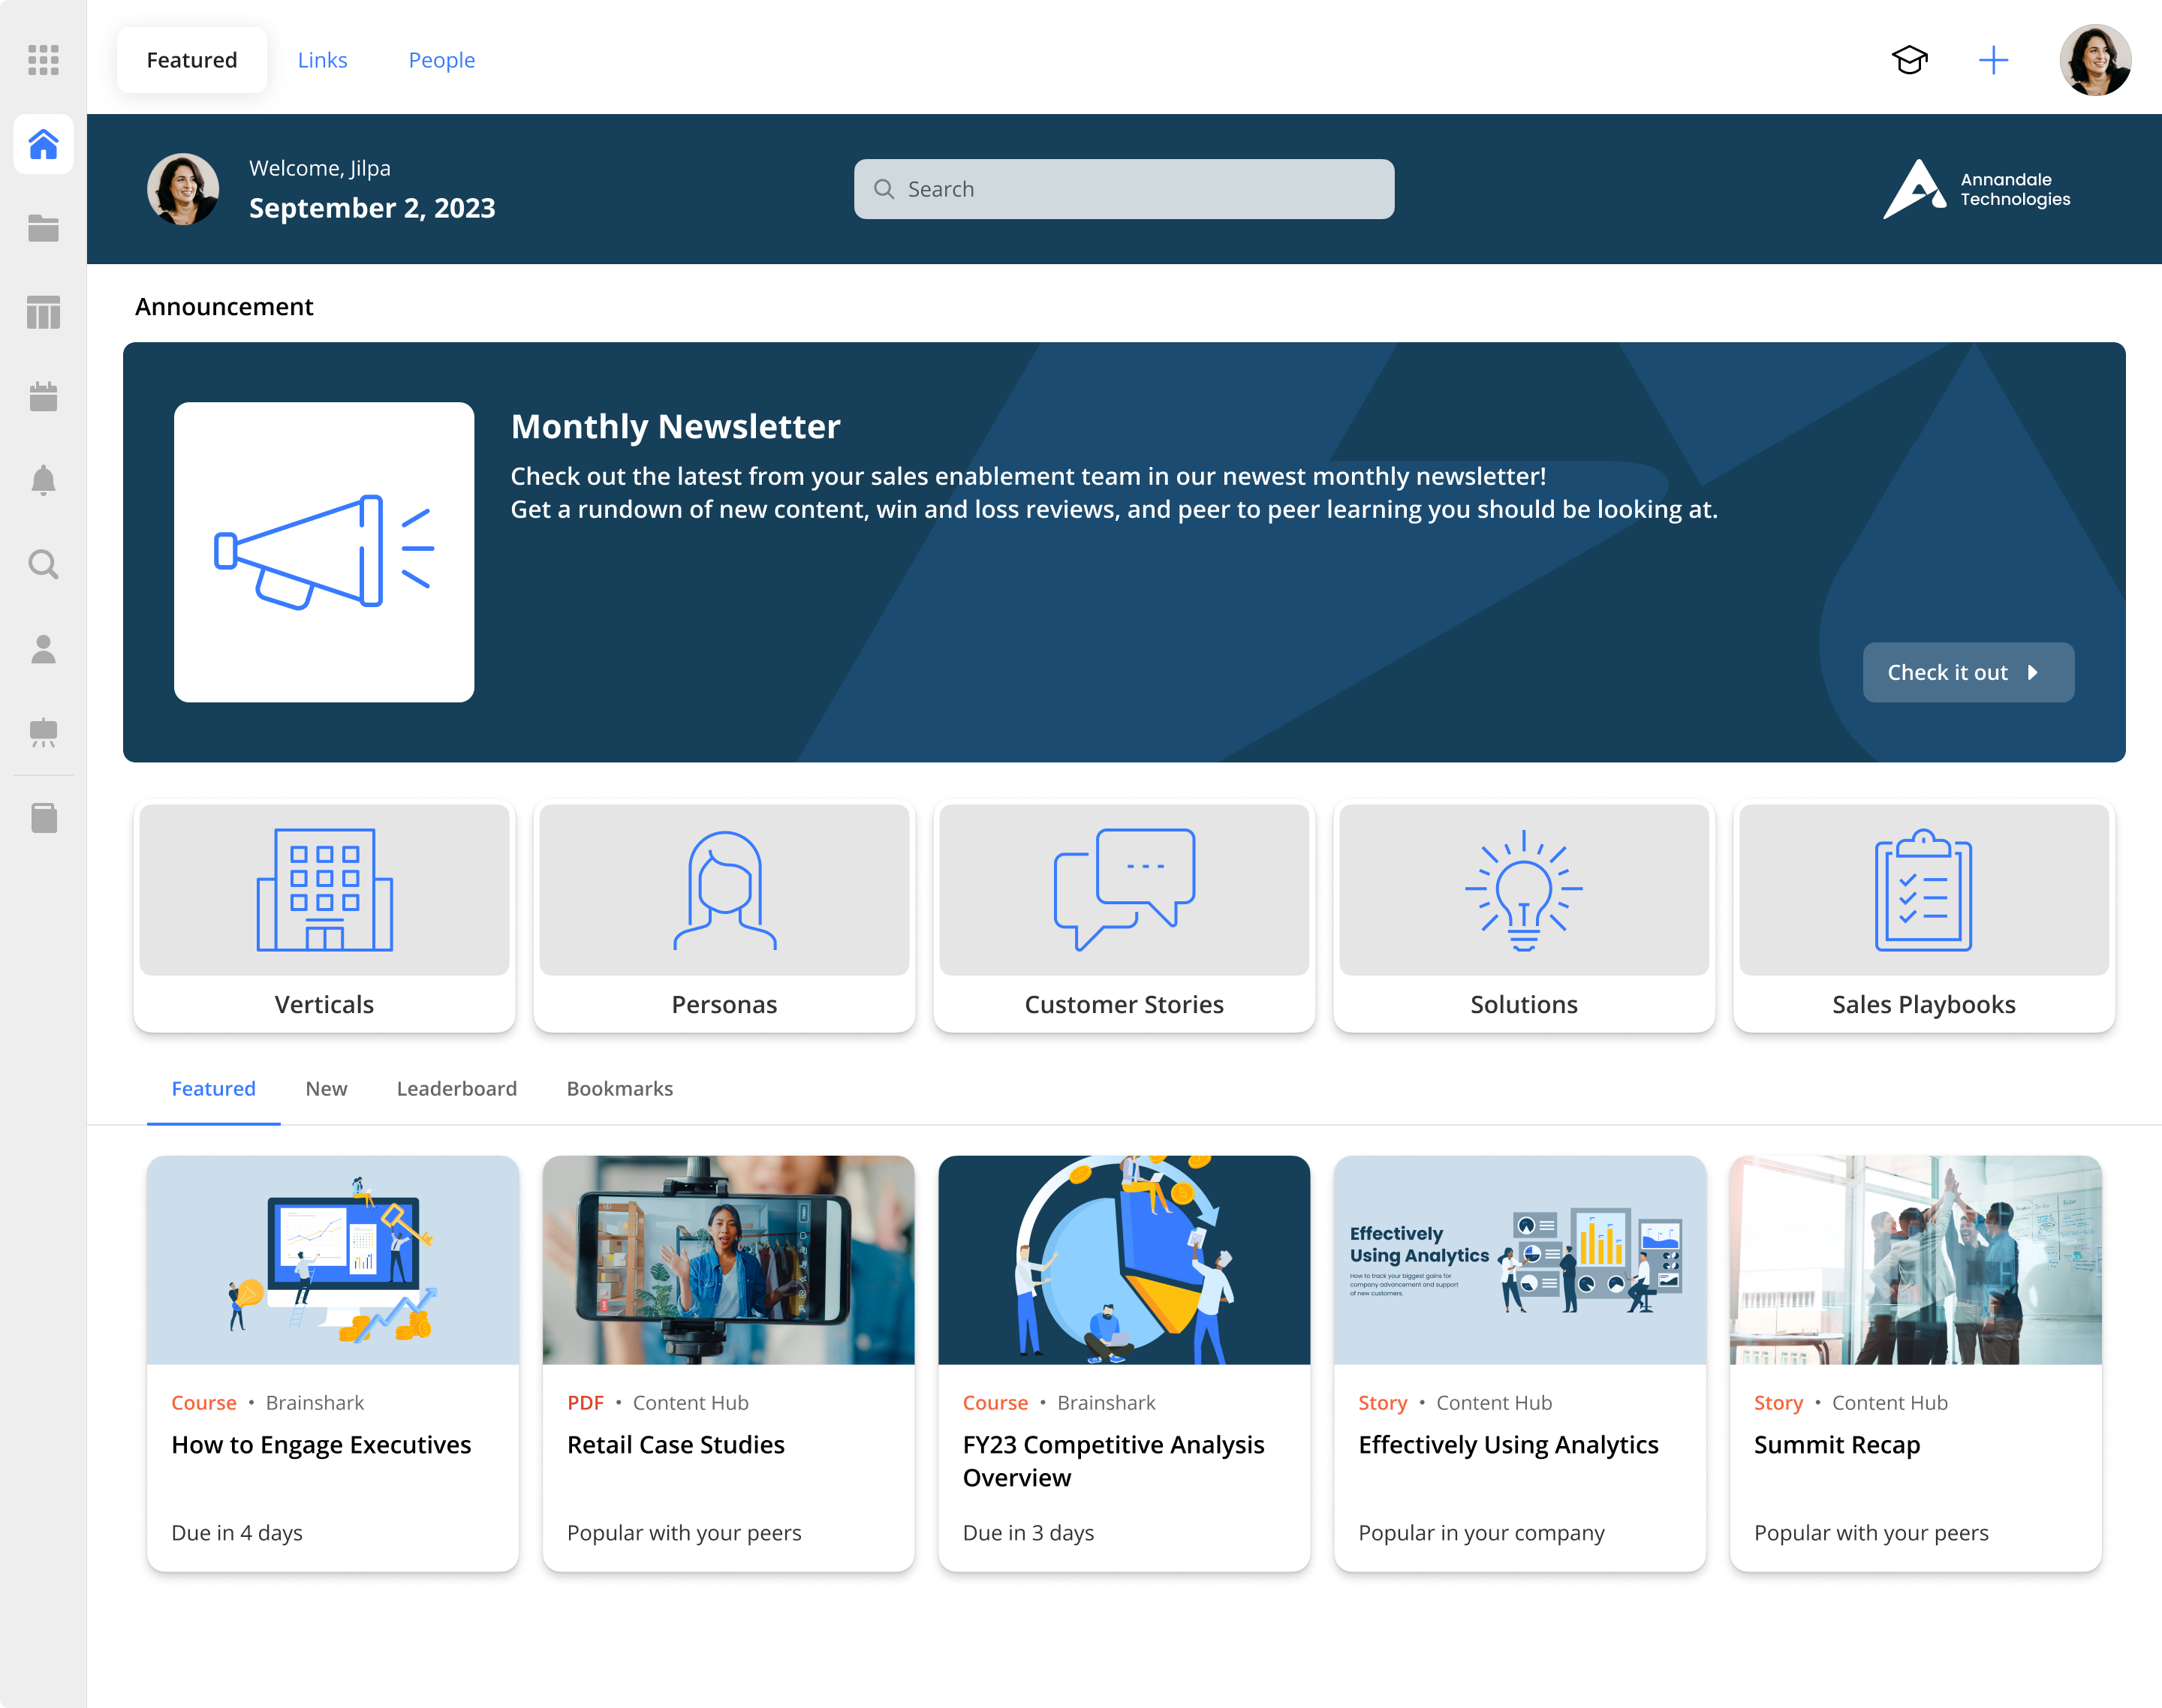
Task: Open the calendar icon in the sidebar
Action: (x=43, y=397)
